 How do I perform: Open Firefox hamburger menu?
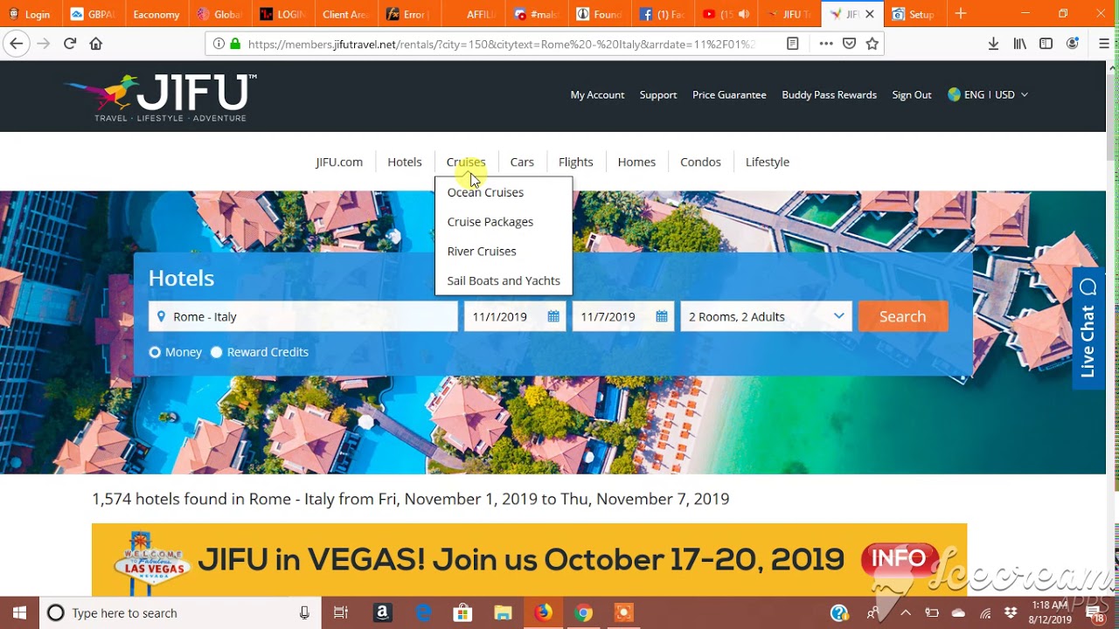pos(1104,44)
